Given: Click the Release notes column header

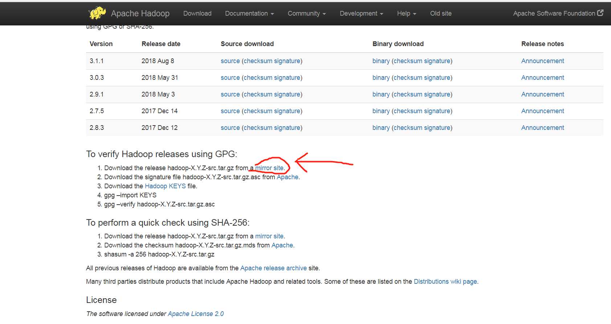Looking at the screenshot, I should point(542,44).
